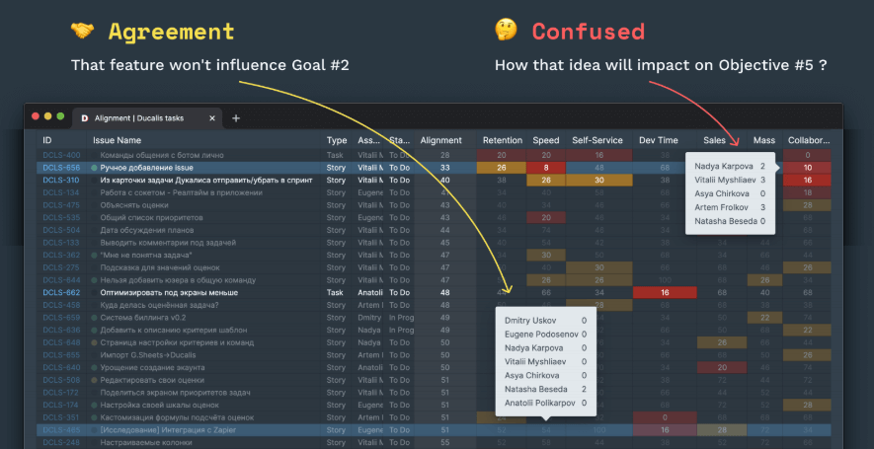The height and width of the screenshot is (449, 874).
Task: Open a new browser tab with the plus icon
Action: click(236, 118)
